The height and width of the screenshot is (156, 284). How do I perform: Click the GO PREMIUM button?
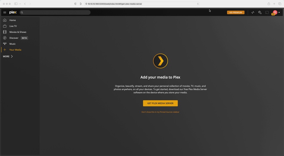[236, 13]
